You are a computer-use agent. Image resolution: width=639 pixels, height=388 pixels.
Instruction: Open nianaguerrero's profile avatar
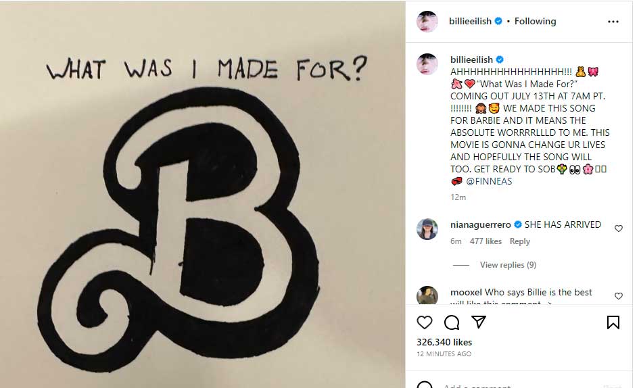pyautogui.click(x=427, y=229)
